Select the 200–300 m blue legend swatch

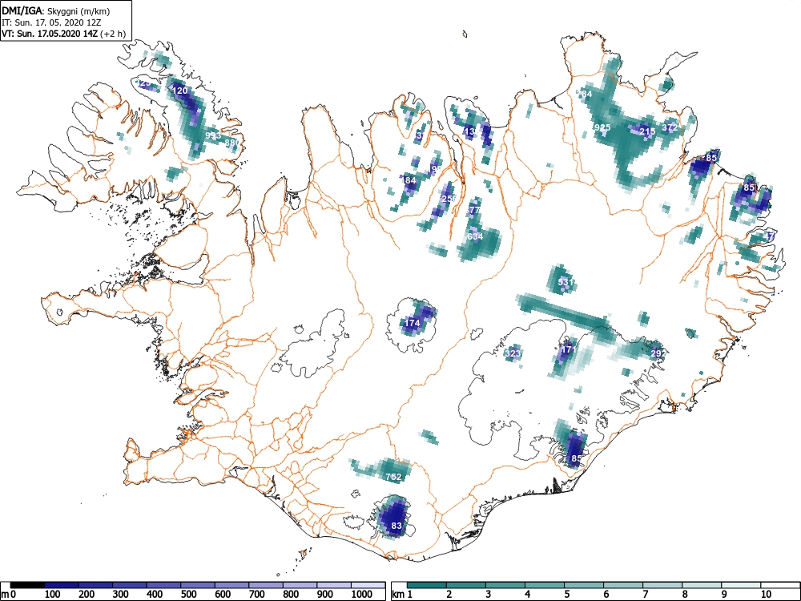tap(95, 585)
